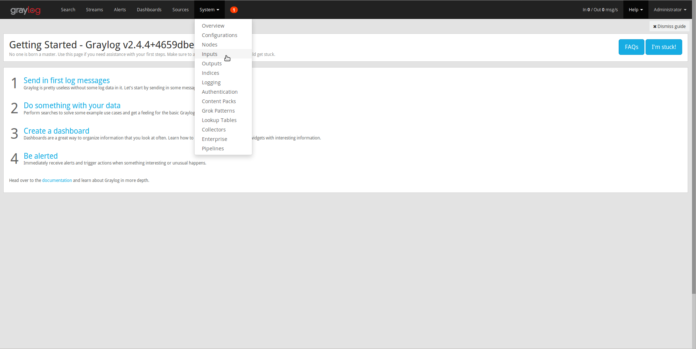Open Create a dashboard step
This screenshot has width=696, height=349.
[56, 131]
